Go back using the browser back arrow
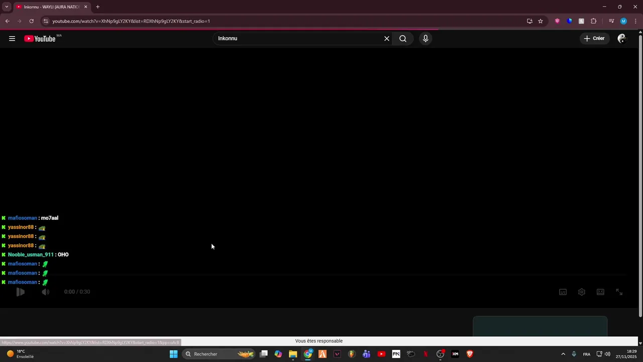Image resolution: width=643 pixels, height=362 pixels. [x=7, y=21]
